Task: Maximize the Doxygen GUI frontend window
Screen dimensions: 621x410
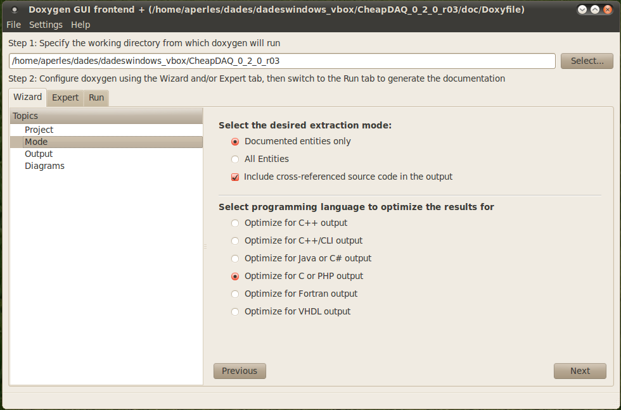Action: [595, 9]
